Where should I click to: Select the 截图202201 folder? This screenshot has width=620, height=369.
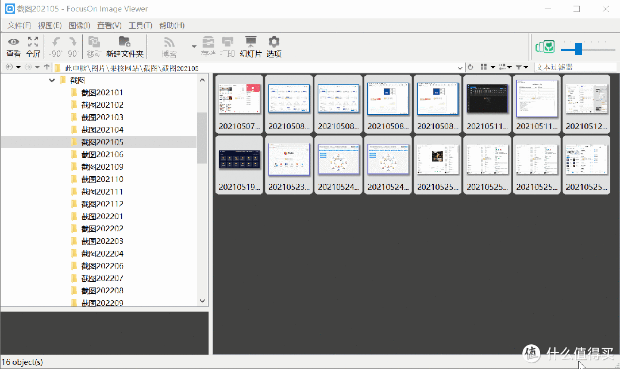102,216
